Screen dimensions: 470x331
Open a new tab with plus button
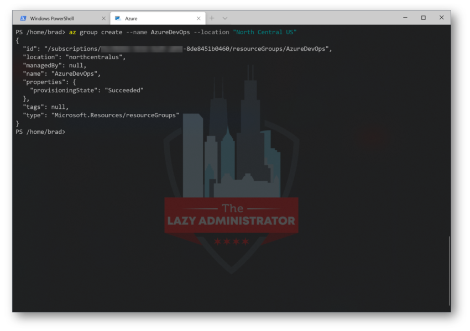(x=212, y=18)
